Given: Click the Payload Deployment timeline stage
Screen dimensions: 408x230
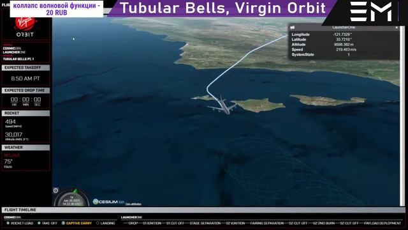Looking at the screenshot, I should click(x=382, y=223).
